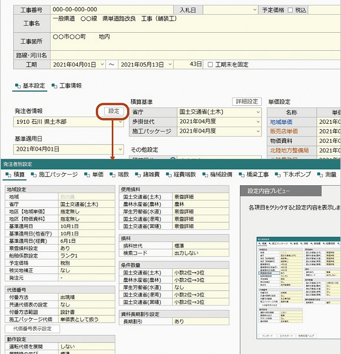Select the 損料世代 value 標準
This screenshot has width=341, height=354.
pos(201,246)
